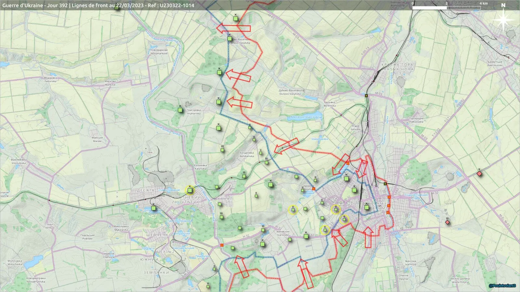Select the yellow-circled brigade marker at Zhovtnevyi
520x292 pixels.
(190, 190)
